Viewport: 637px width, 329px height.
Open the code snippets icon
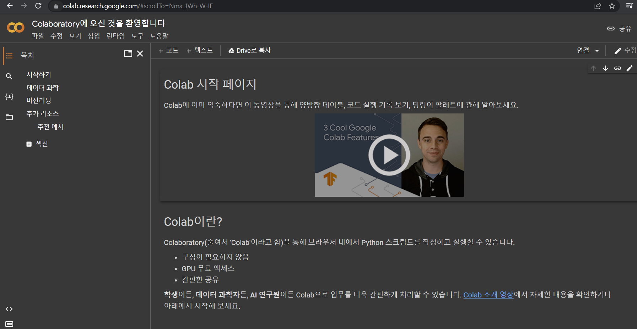point(9,309)
